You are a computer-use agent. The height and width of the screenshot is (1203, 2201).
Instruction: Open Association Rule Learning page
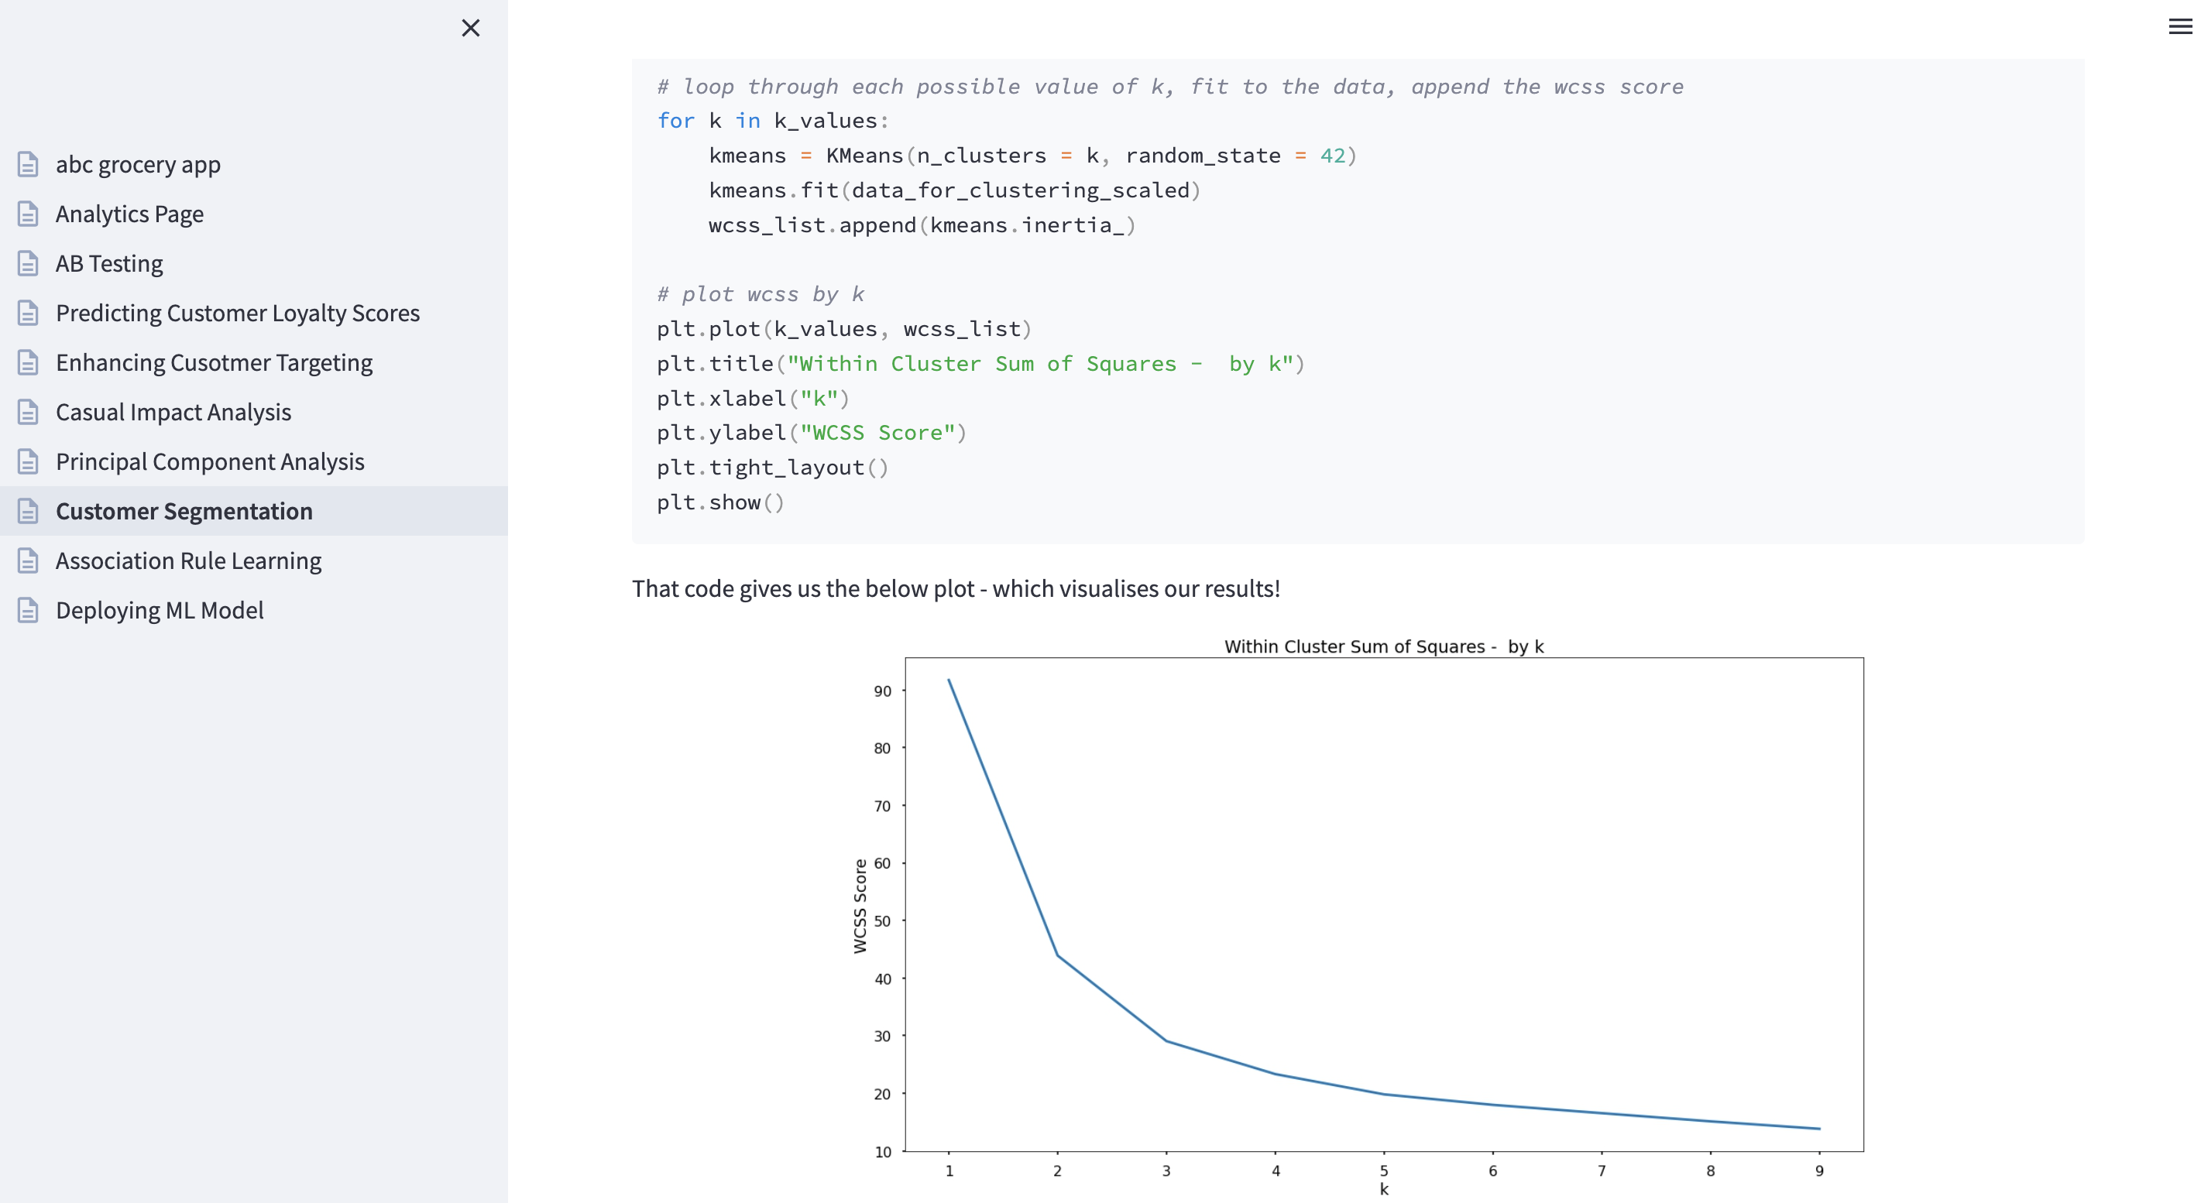click(x=188, y=560)
